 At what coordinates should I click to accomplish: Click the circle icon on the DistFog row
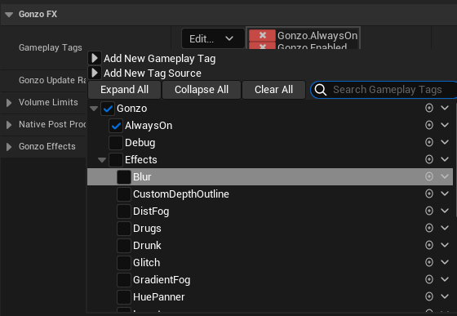(429, 211)
